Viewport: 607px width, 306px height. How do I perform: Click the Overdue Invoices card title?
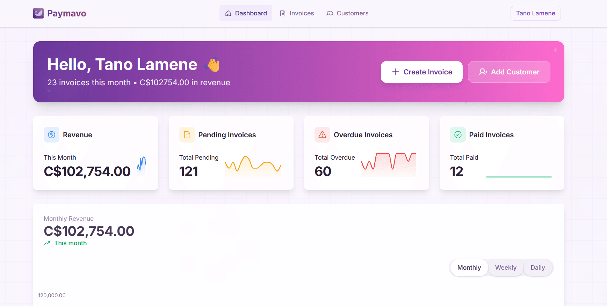(363, 135)
